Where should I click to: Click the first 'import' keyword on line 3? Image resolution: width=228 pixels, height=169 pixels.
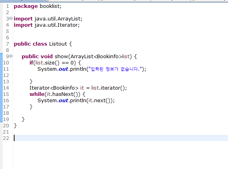pyautogui.click(x=23, y=19)
